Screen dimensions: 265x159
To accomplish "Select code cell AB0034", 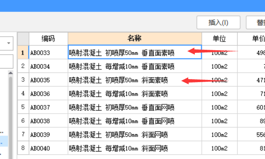I will point(48,66).
